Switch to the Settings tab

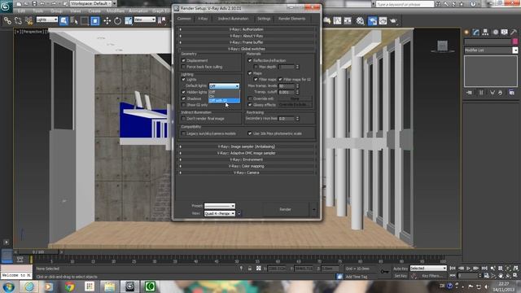tap(264, 19)
